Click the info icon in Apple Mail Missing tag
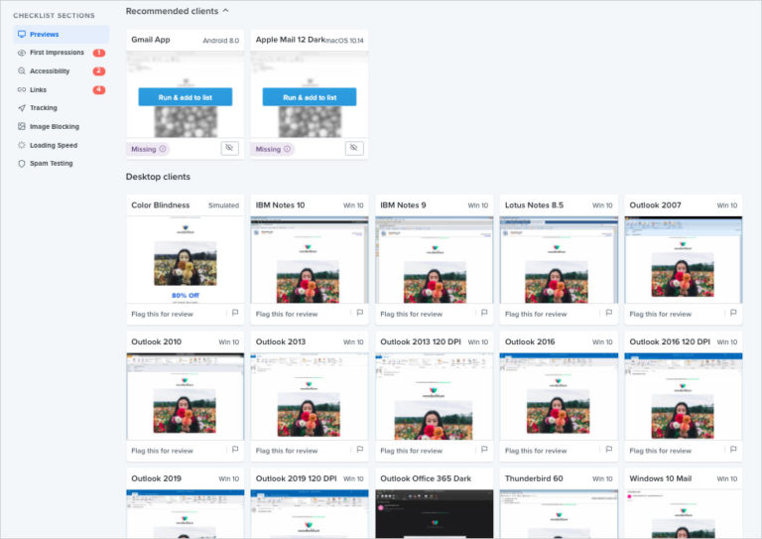The image size is (762, 539). (x=287, y=149)
